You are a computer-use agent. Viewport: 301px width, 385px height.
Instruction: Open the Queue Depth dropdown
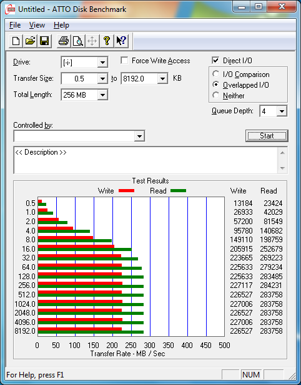click(x=282, y=111)
